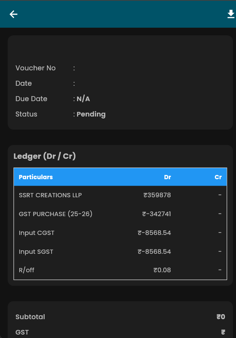Click the Pending status value
The image size is (236, 338).
91,114
